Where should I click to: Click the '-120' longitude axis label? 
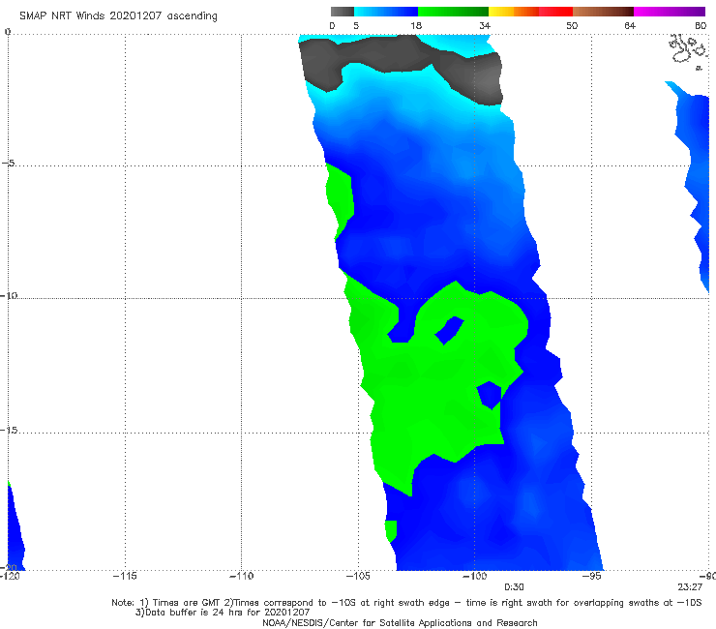coord(10,576)
